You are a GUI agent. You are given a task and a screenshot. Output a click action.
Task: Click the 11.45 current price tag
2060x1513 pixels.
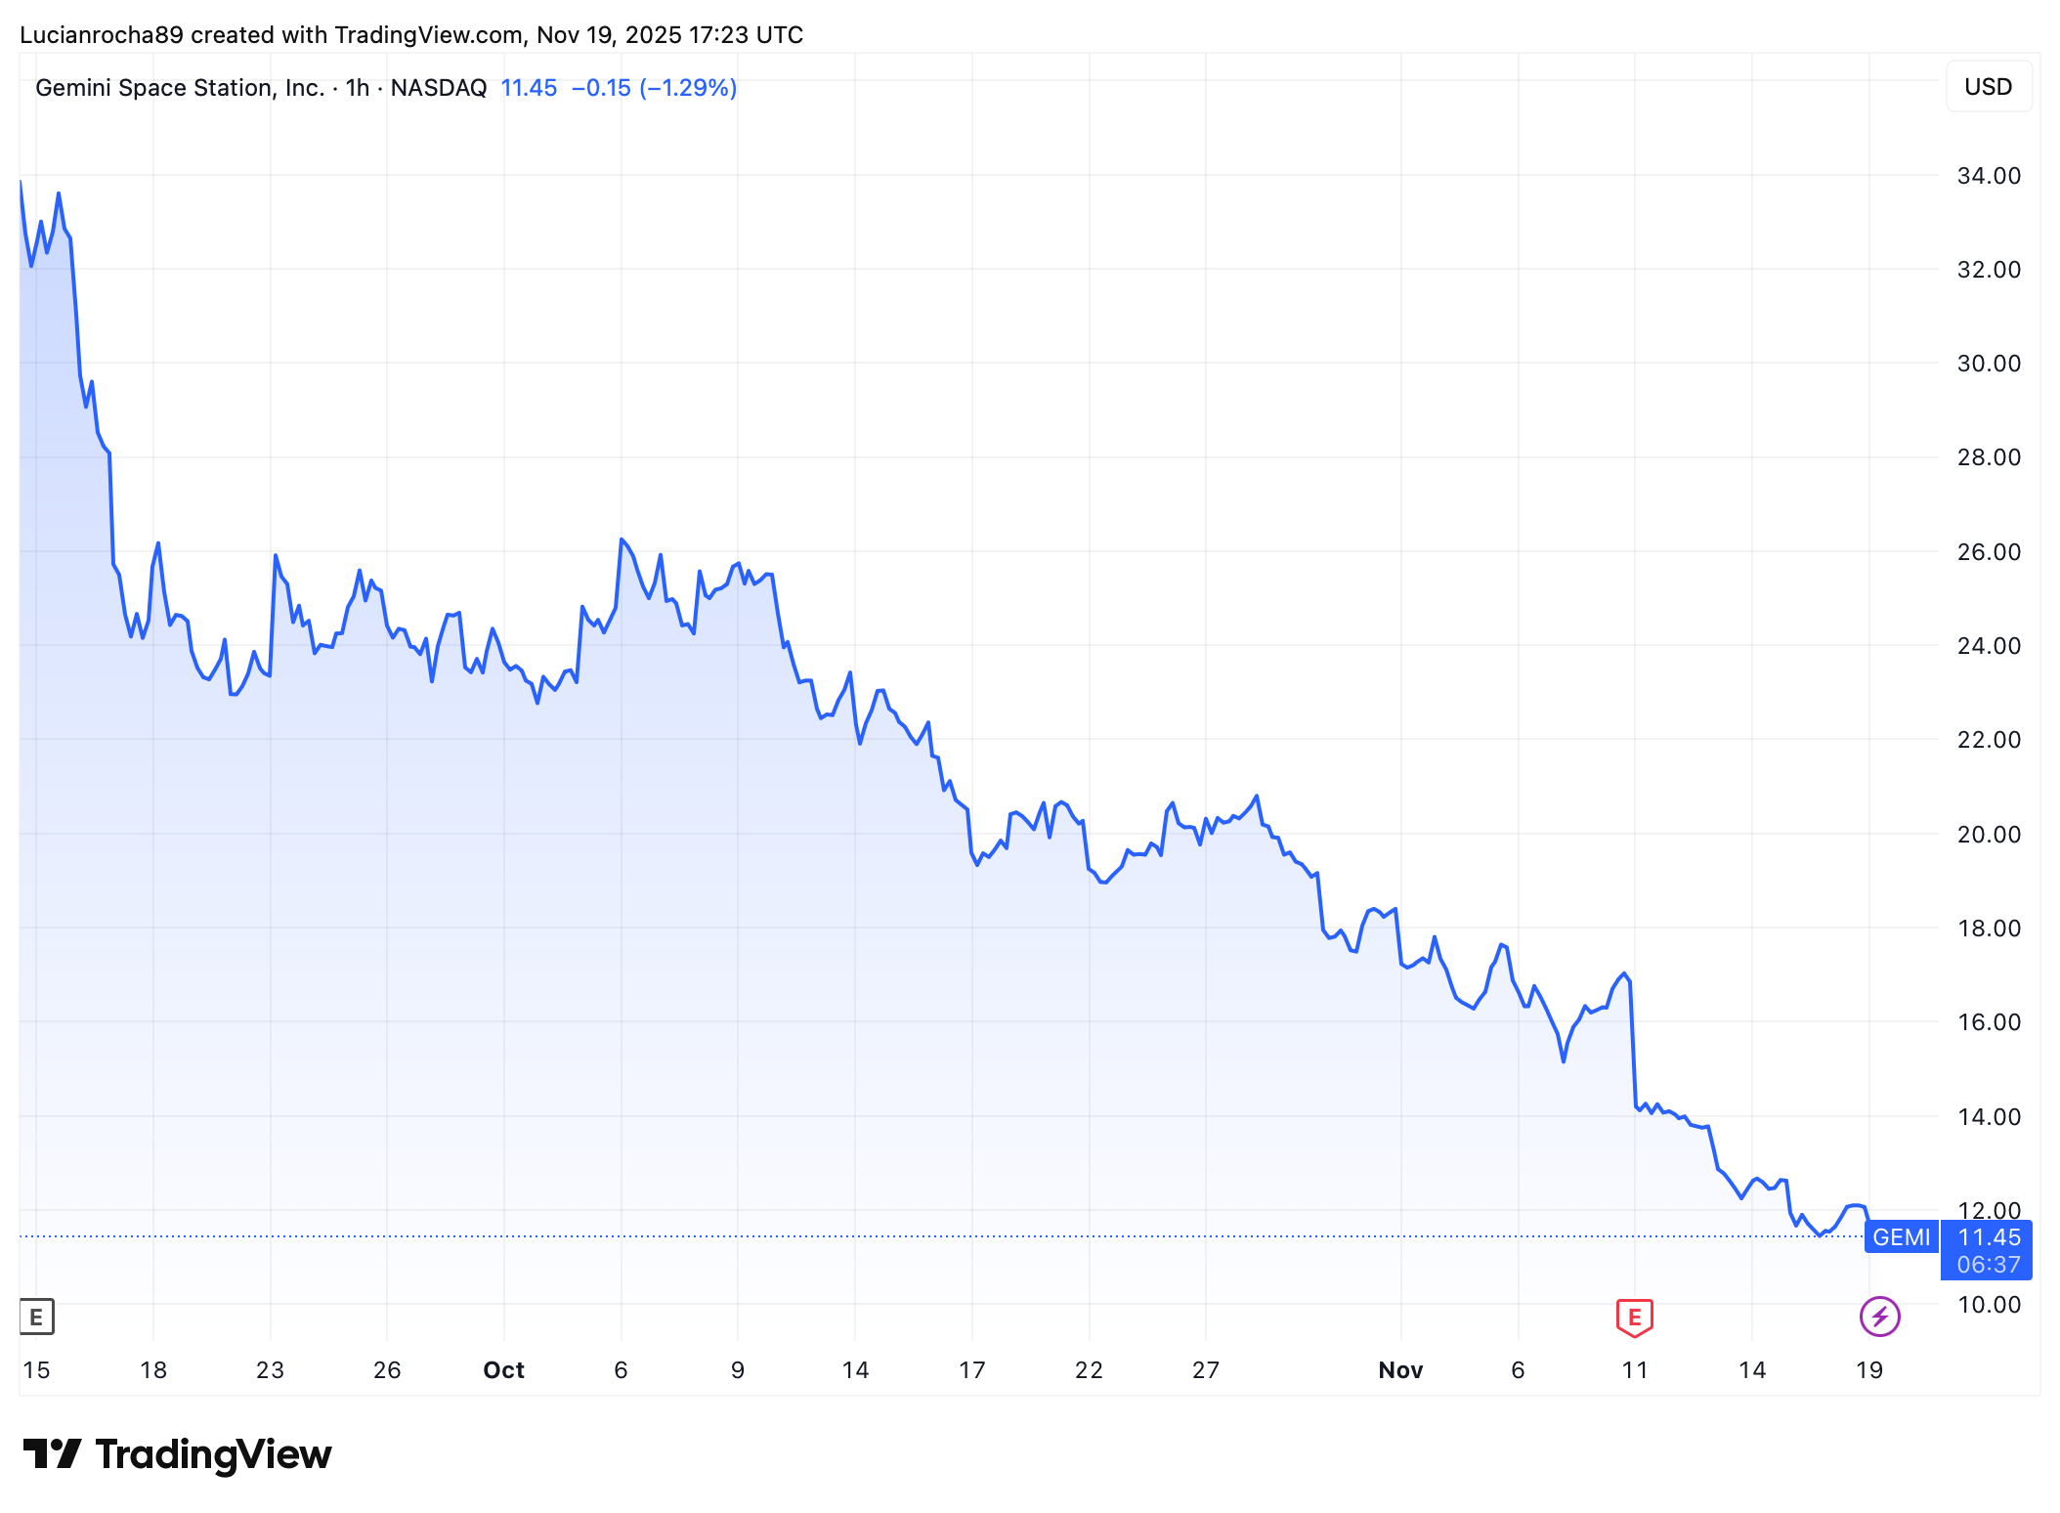(1989, 1237)
